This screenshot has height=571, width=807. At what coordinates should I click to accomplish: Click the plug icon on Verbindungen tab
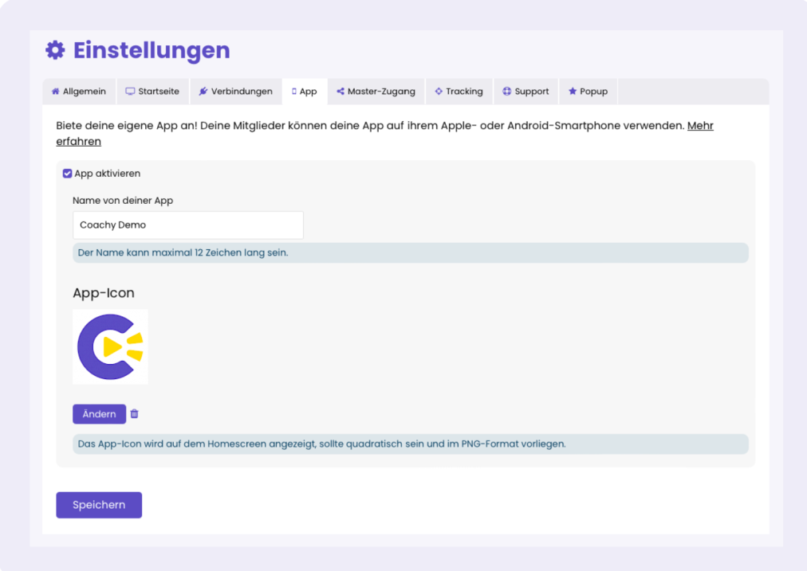point(203,92)
